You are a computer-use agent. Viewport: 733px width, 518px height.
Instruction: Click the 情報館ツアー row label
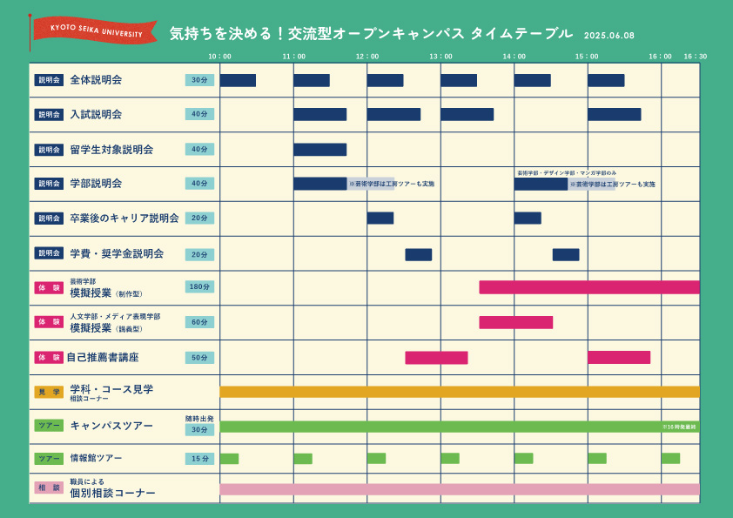click(x=96, y=458)
